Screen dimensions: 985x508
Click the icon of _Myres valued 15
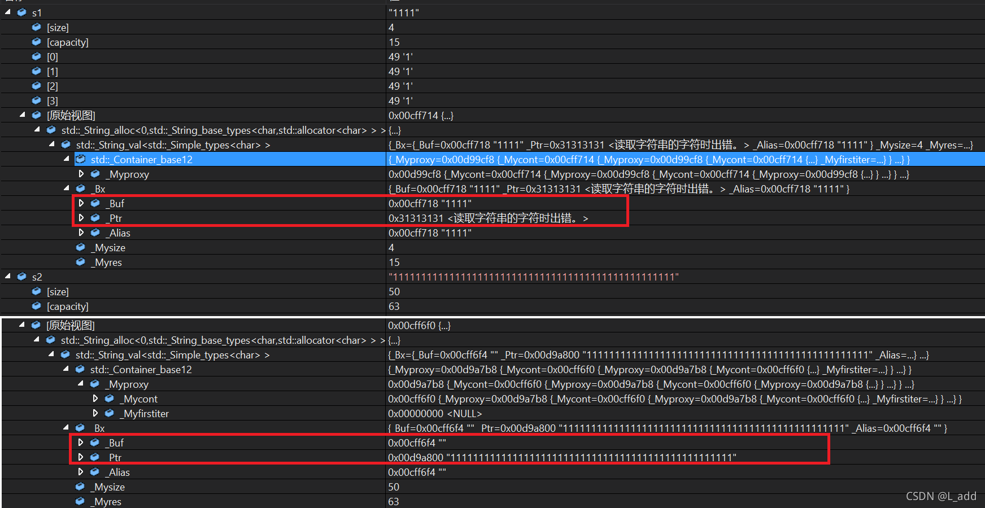click(81, 262)
